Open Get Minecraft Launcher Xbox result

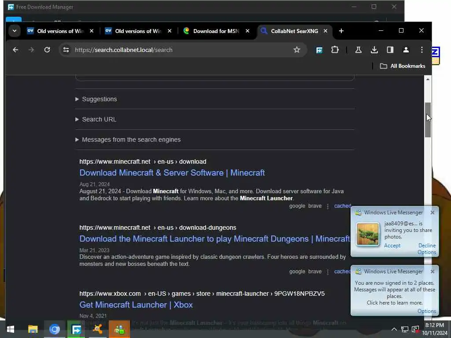click(136, 305)
